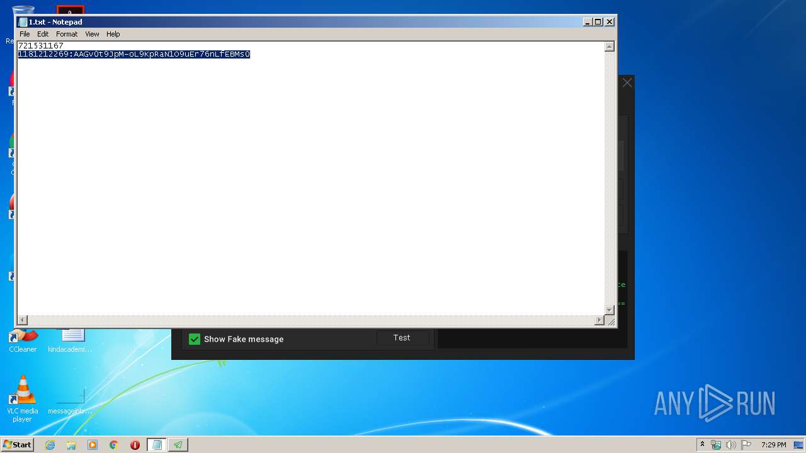Click the network tray icon
Viewport: 806px width, 453px height.
[x=716, y=445]
